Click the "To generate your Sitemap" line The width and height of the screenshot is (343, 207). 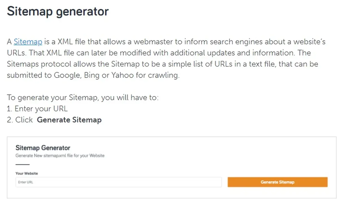[x=83, y=98]
